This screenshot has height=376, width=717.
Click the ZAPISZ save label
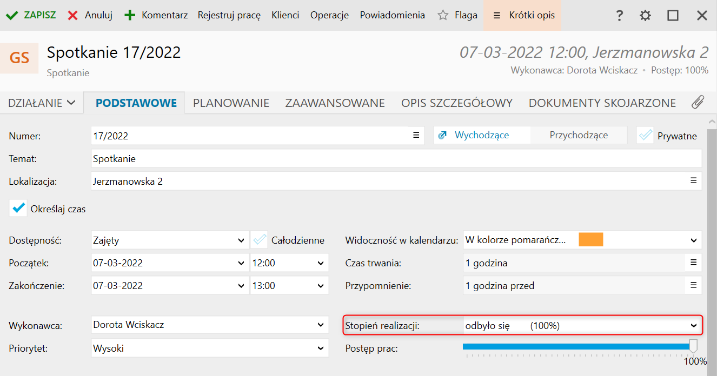[x=40, y=15]
